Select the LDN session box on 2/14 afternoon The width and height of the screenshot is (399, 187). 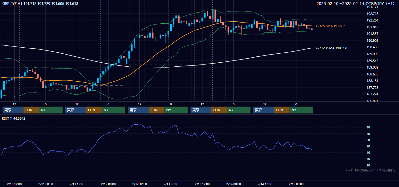point(282,110)
